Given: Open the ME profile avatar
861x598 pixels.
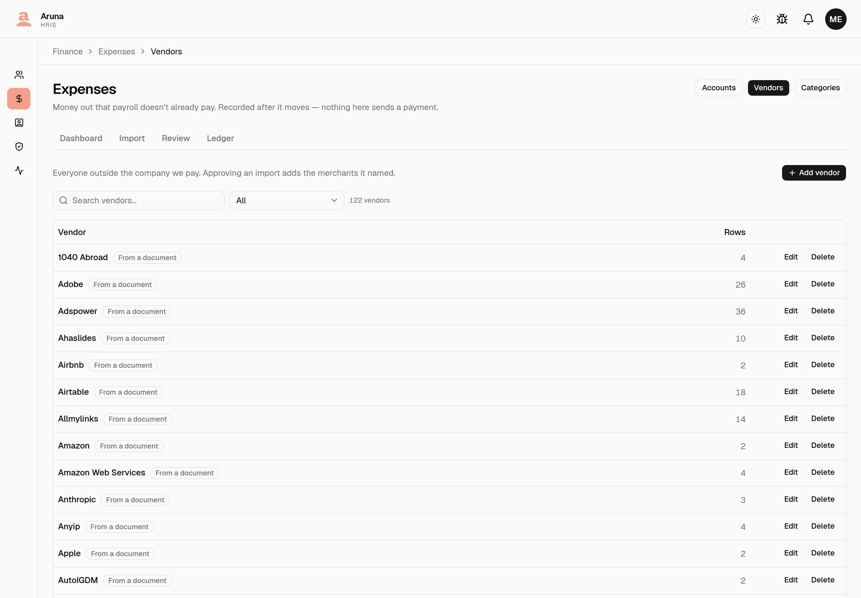Looking at the screenshot, I should 836,19.
